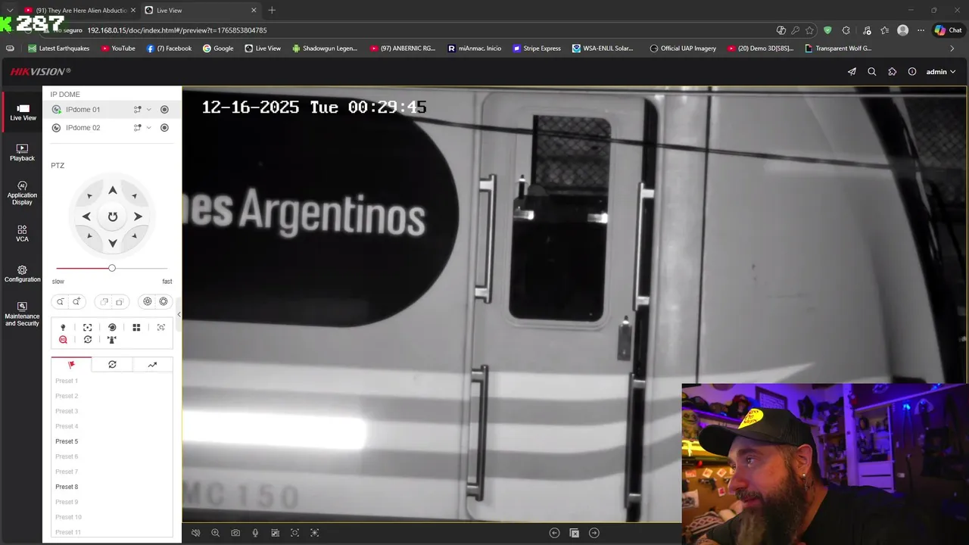The width and height of the screenshot is (969, 545).
Task: Click PTZ iris open button
Action: coord(164,301)
